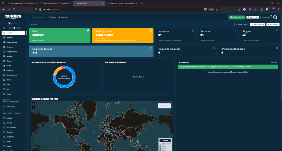Switch to the Proxmox Virtual Environment tab
The width and height of the screenshot is (282, 151).
(23, 3)
